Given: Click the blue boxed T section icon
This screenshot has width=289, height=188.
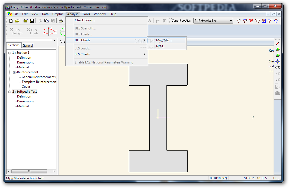Looking at the screenshot, I should pyautogui.click(x=264, y=21).
